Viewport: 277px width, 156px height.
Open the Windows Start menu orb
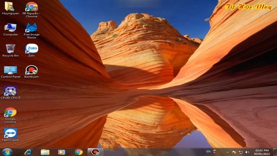[7, 152]
